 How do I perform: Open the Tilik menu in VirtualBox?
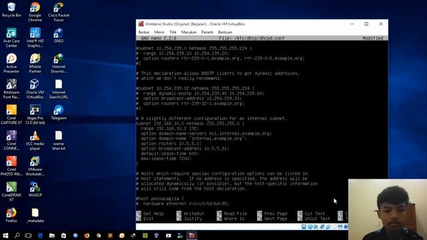pos(173,32)
